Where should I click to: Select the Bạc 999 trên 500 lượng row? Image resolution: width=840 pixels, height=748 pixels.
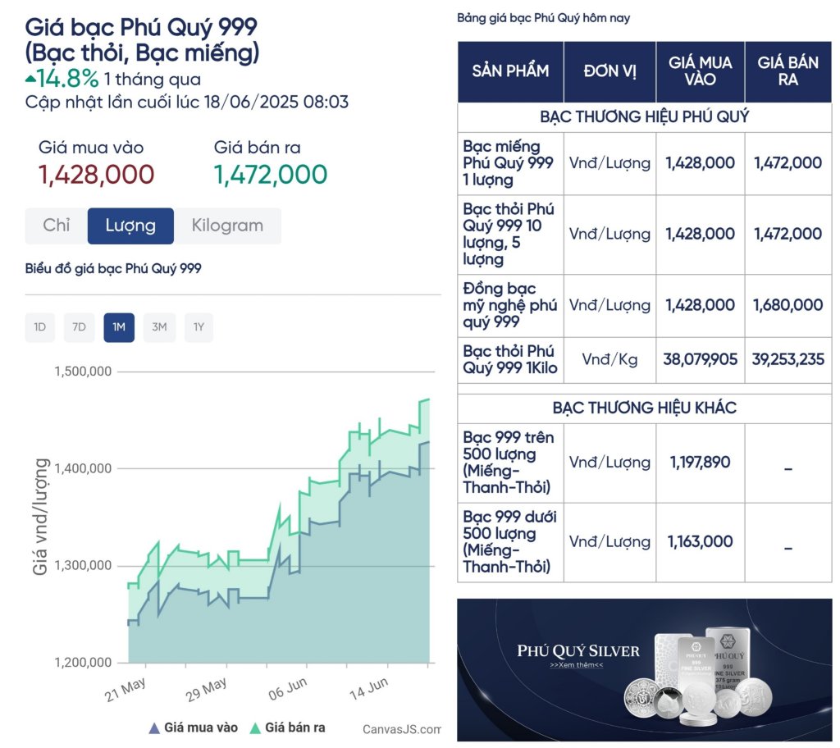click(645, 463)
